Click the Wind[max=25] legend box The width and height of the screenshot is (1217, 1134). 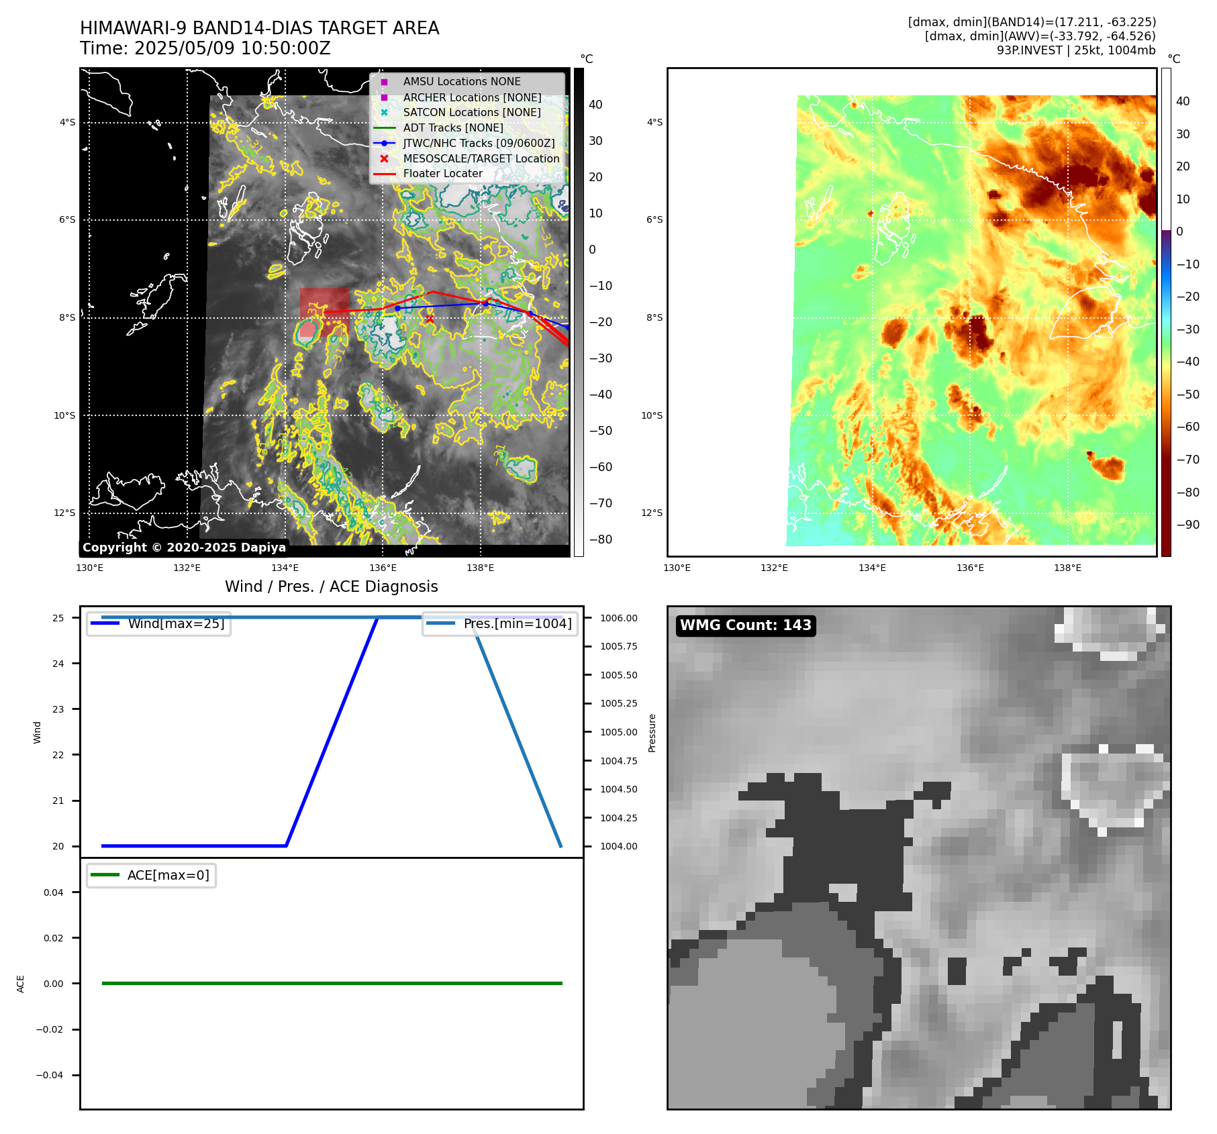[x=159, y=623]
